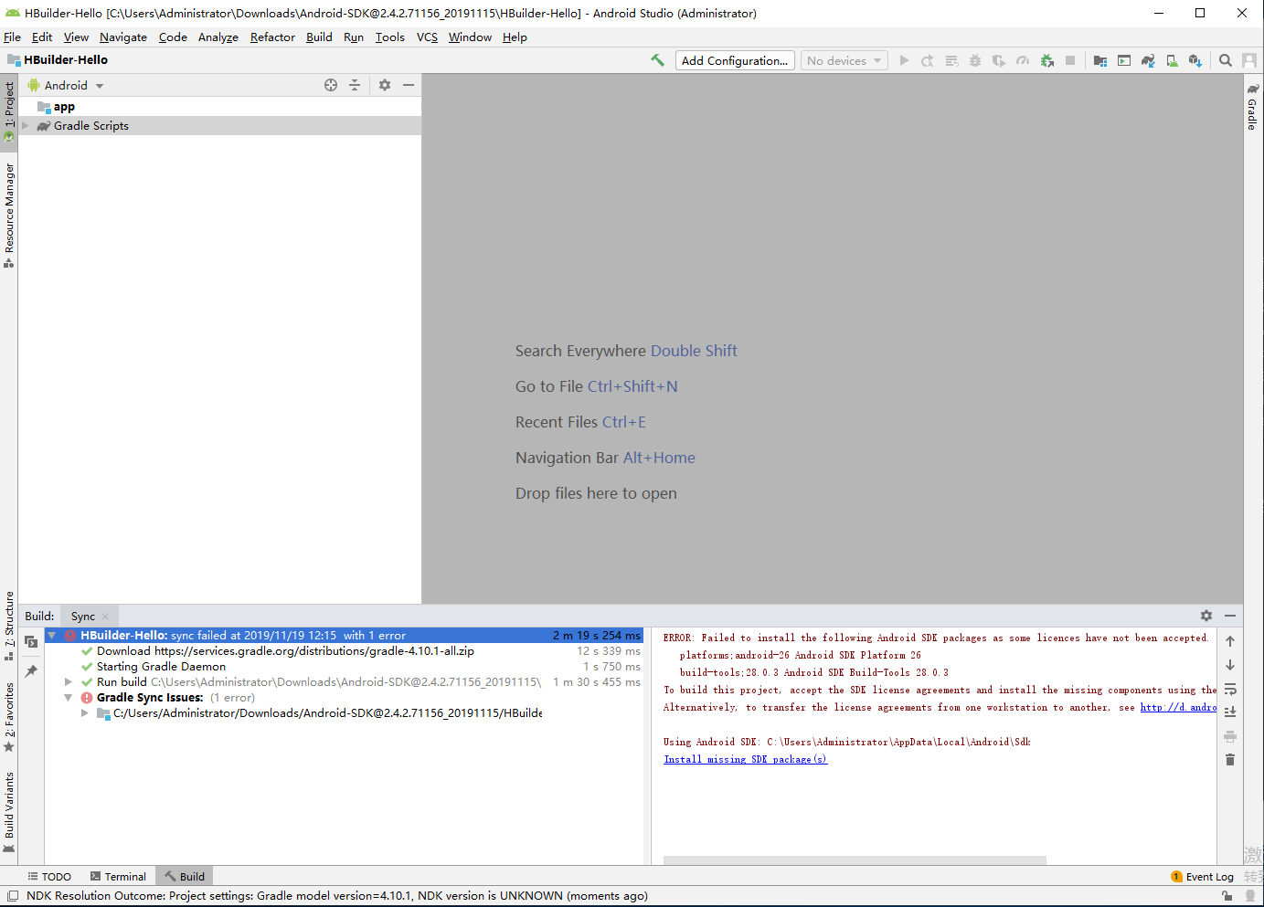Screen dimensions: 1264x907
Task: Toggle the 2: Favorites side tab
Action: 9,717
